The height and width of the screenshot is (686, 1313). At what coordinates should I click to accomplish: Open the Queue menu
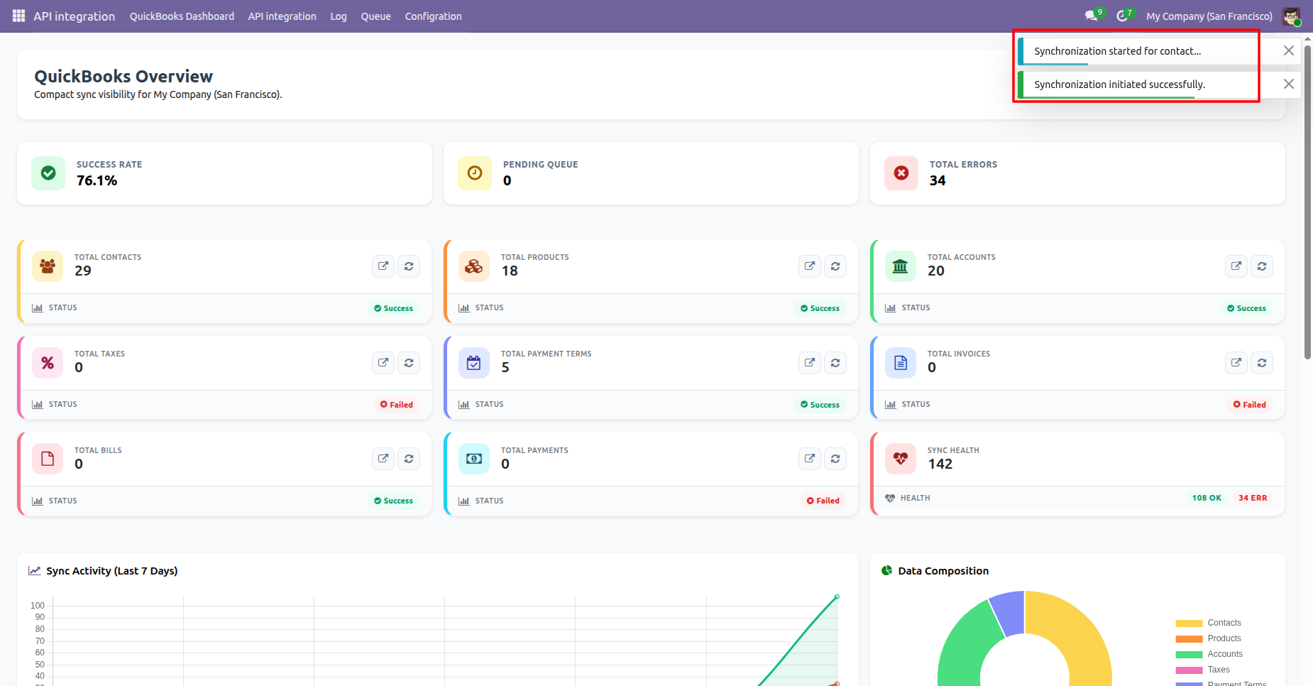(x=376, y=16)
